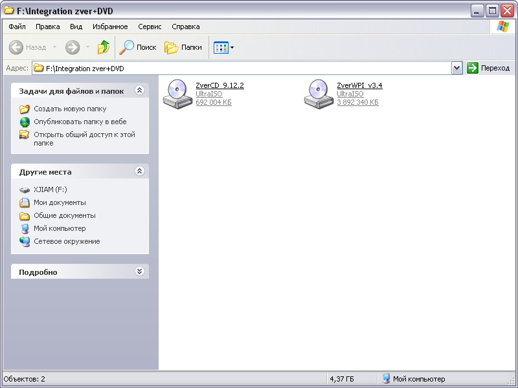The height and width of the screenshot is (388, 518).
Task: Click the Back arrow button
Action: point(16,47)
